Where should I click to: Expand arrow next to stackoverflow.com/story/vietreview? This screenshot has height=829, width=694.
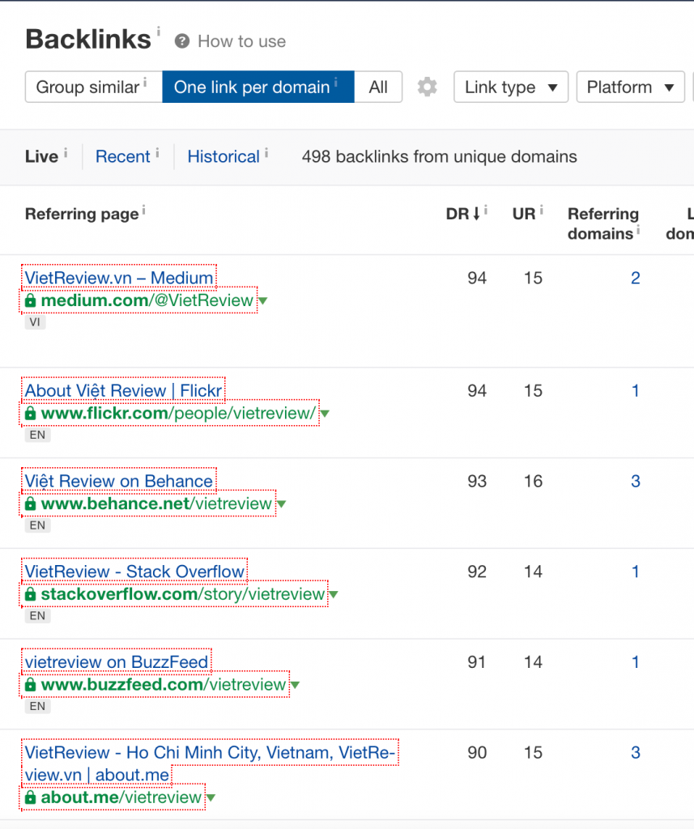click(334, 594)
